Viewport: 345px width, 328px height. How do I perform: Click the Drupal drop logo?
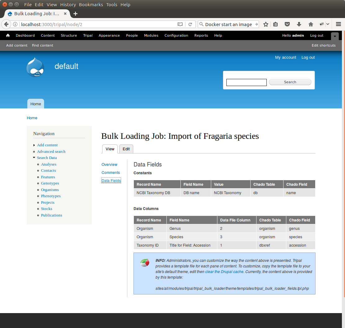(35, 67)
